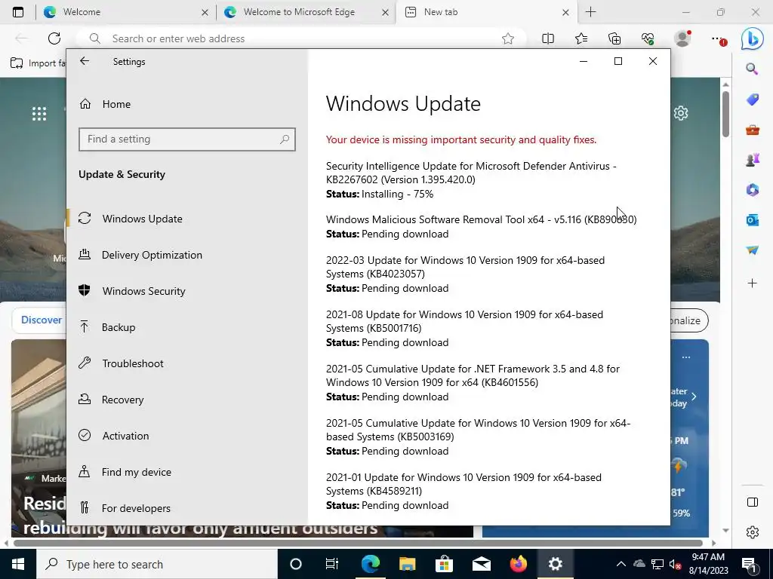This screenshot has height=579, width=773.
Task: Open Edge sidebar Microsoft 365 icon
Action: (753, 190)
